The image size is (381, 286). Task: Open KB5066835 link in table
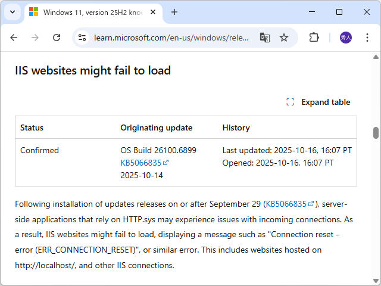(142, 163)
